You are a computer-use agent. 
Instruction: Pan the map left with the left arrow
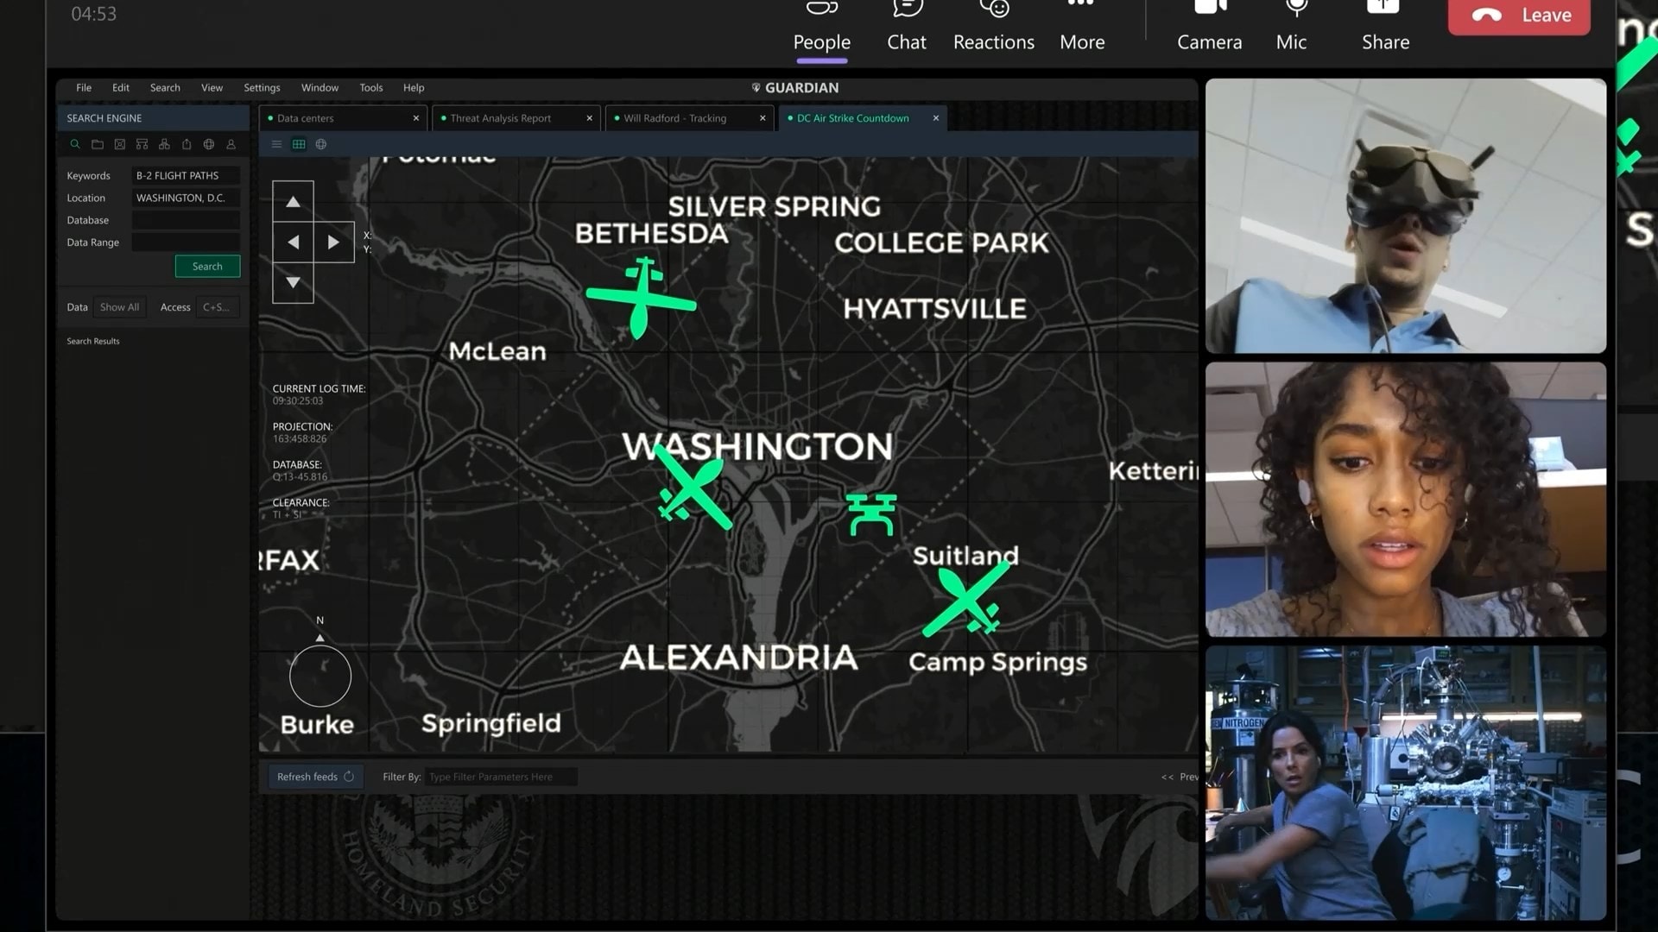point(293,242)
